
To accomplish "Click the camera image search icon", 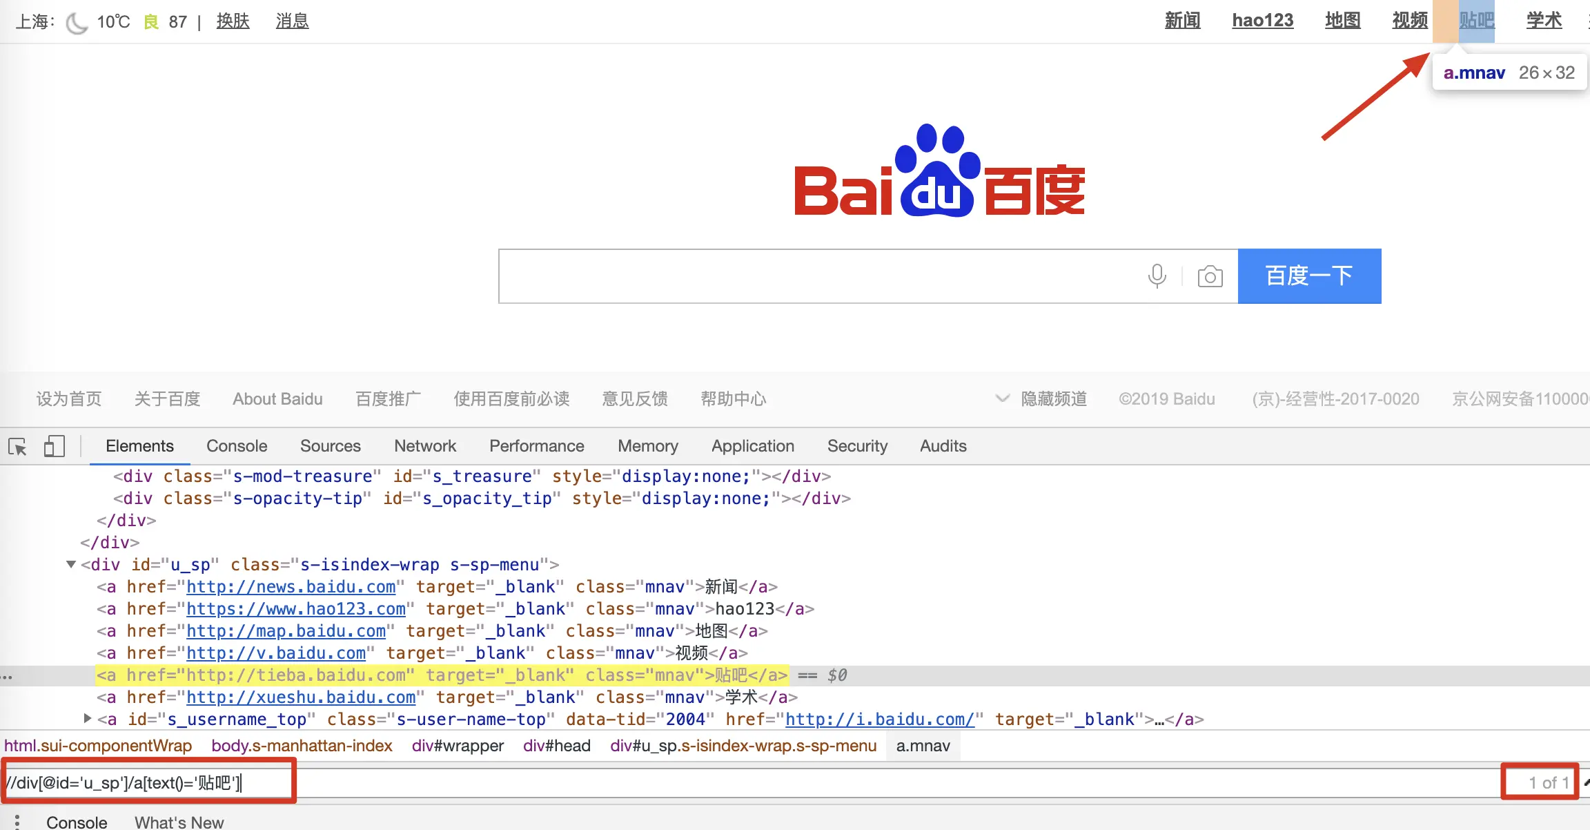I will (x=1210, y=277).
